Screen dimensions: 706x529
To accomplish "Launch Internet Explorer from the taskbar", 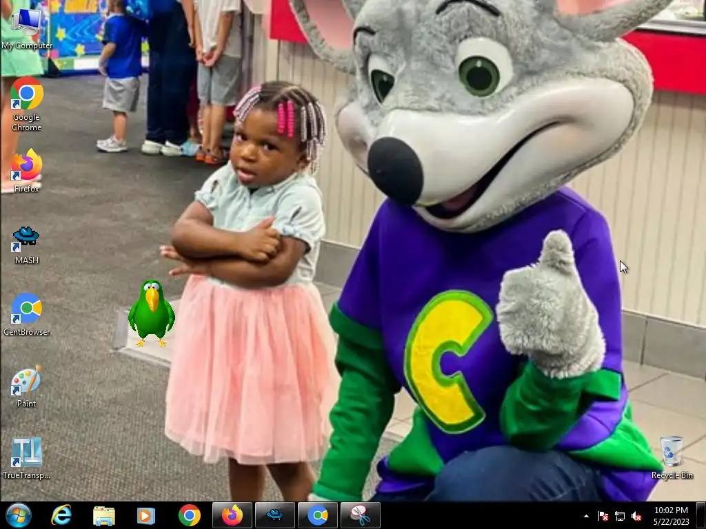I will click(61, 515).
